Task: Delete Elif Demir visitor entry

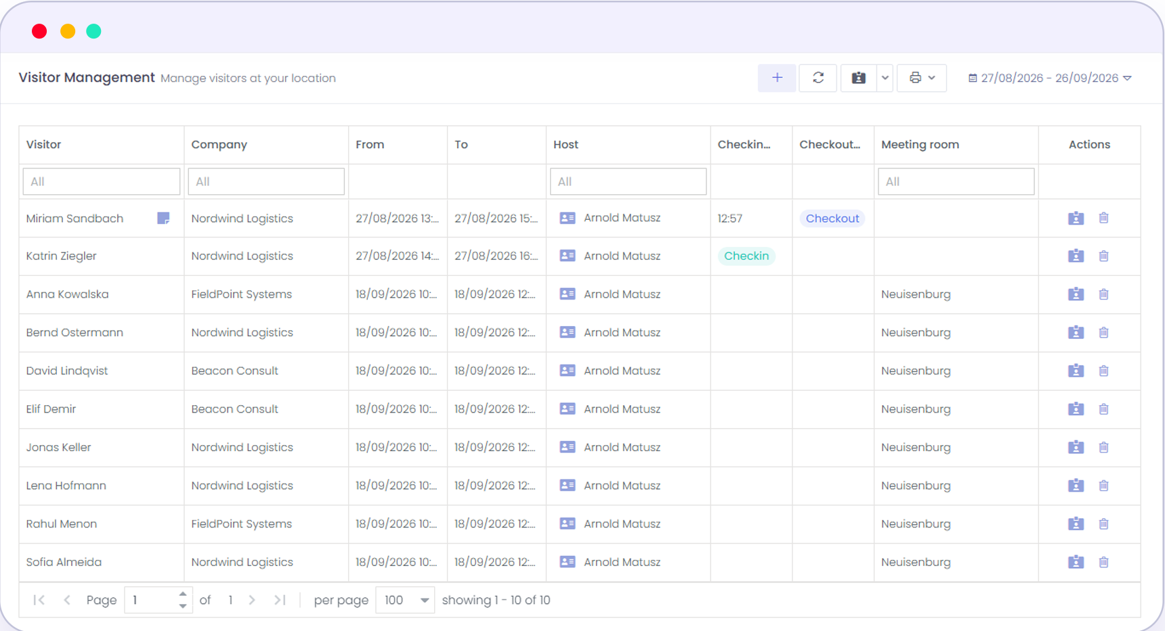Action: tap(1103, 408)
